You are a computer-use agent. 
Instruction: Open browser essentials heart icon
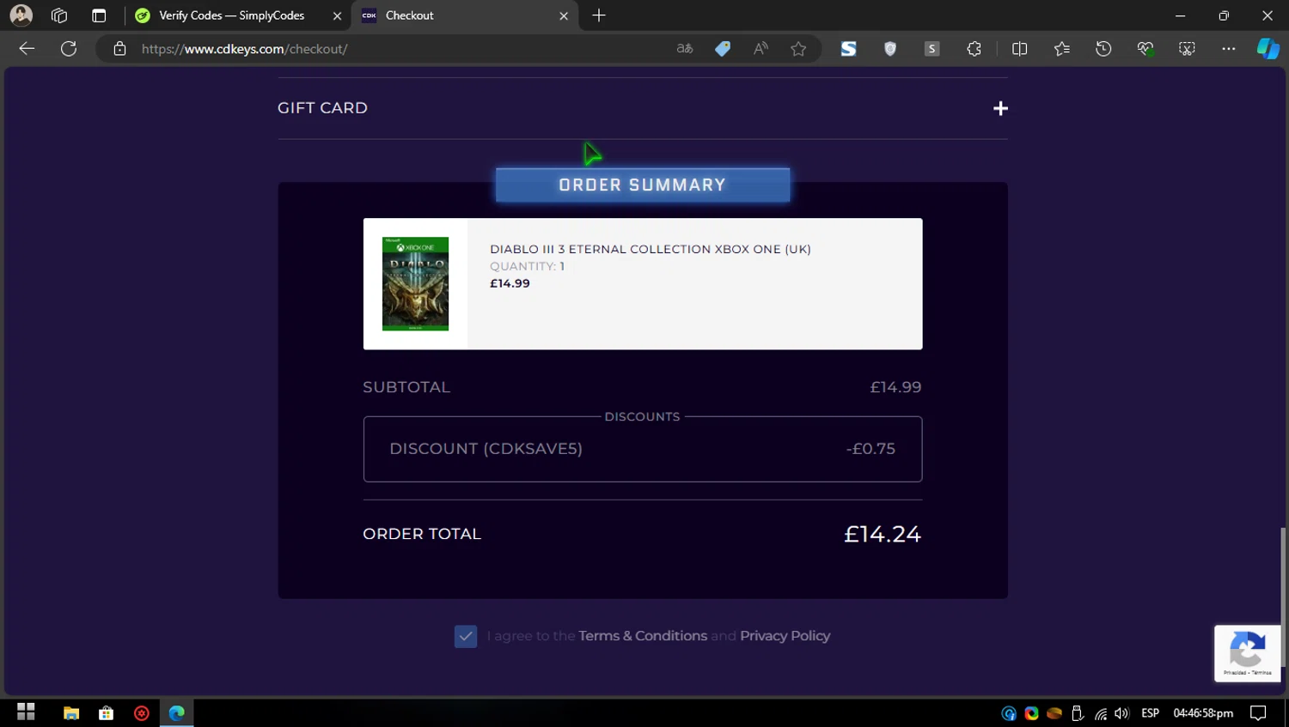tap(1145, 49)
